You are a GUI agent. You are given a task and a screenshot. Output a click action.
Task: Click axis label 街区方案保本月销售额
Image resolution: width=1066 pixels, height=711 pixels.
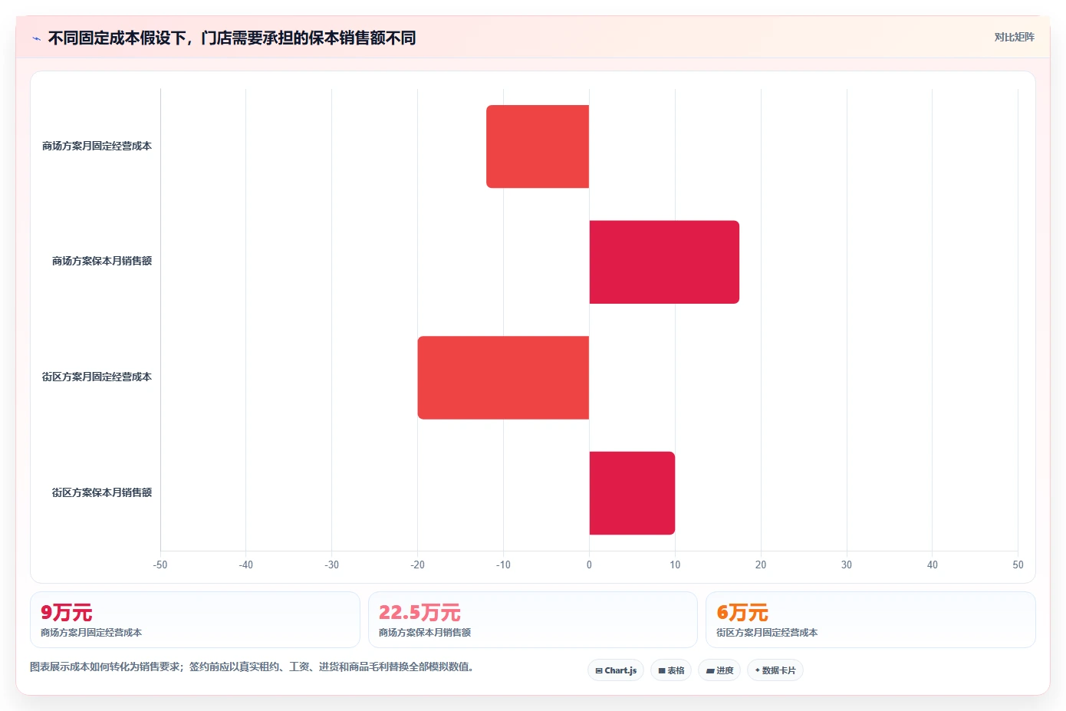(102, 492)
